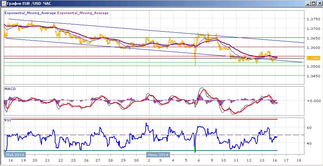Viewport: 323px width, 166px height.
Task: Click the +0.000 MACD axis label
Action: 313,101
